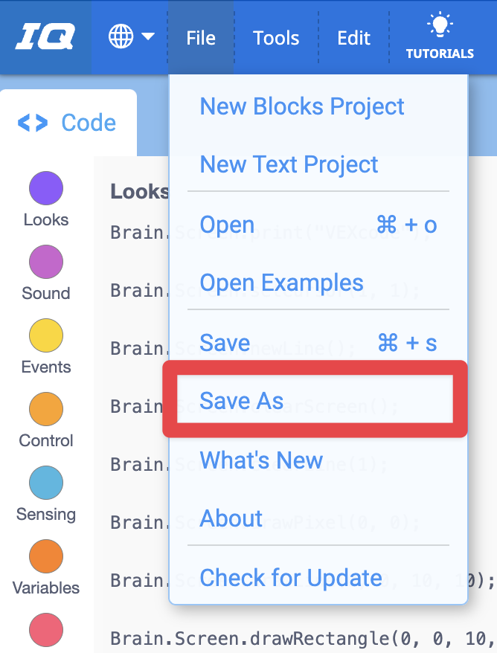Click What's New in the File menu
Screen dimensions: 497x653
(x=263, y=460)
